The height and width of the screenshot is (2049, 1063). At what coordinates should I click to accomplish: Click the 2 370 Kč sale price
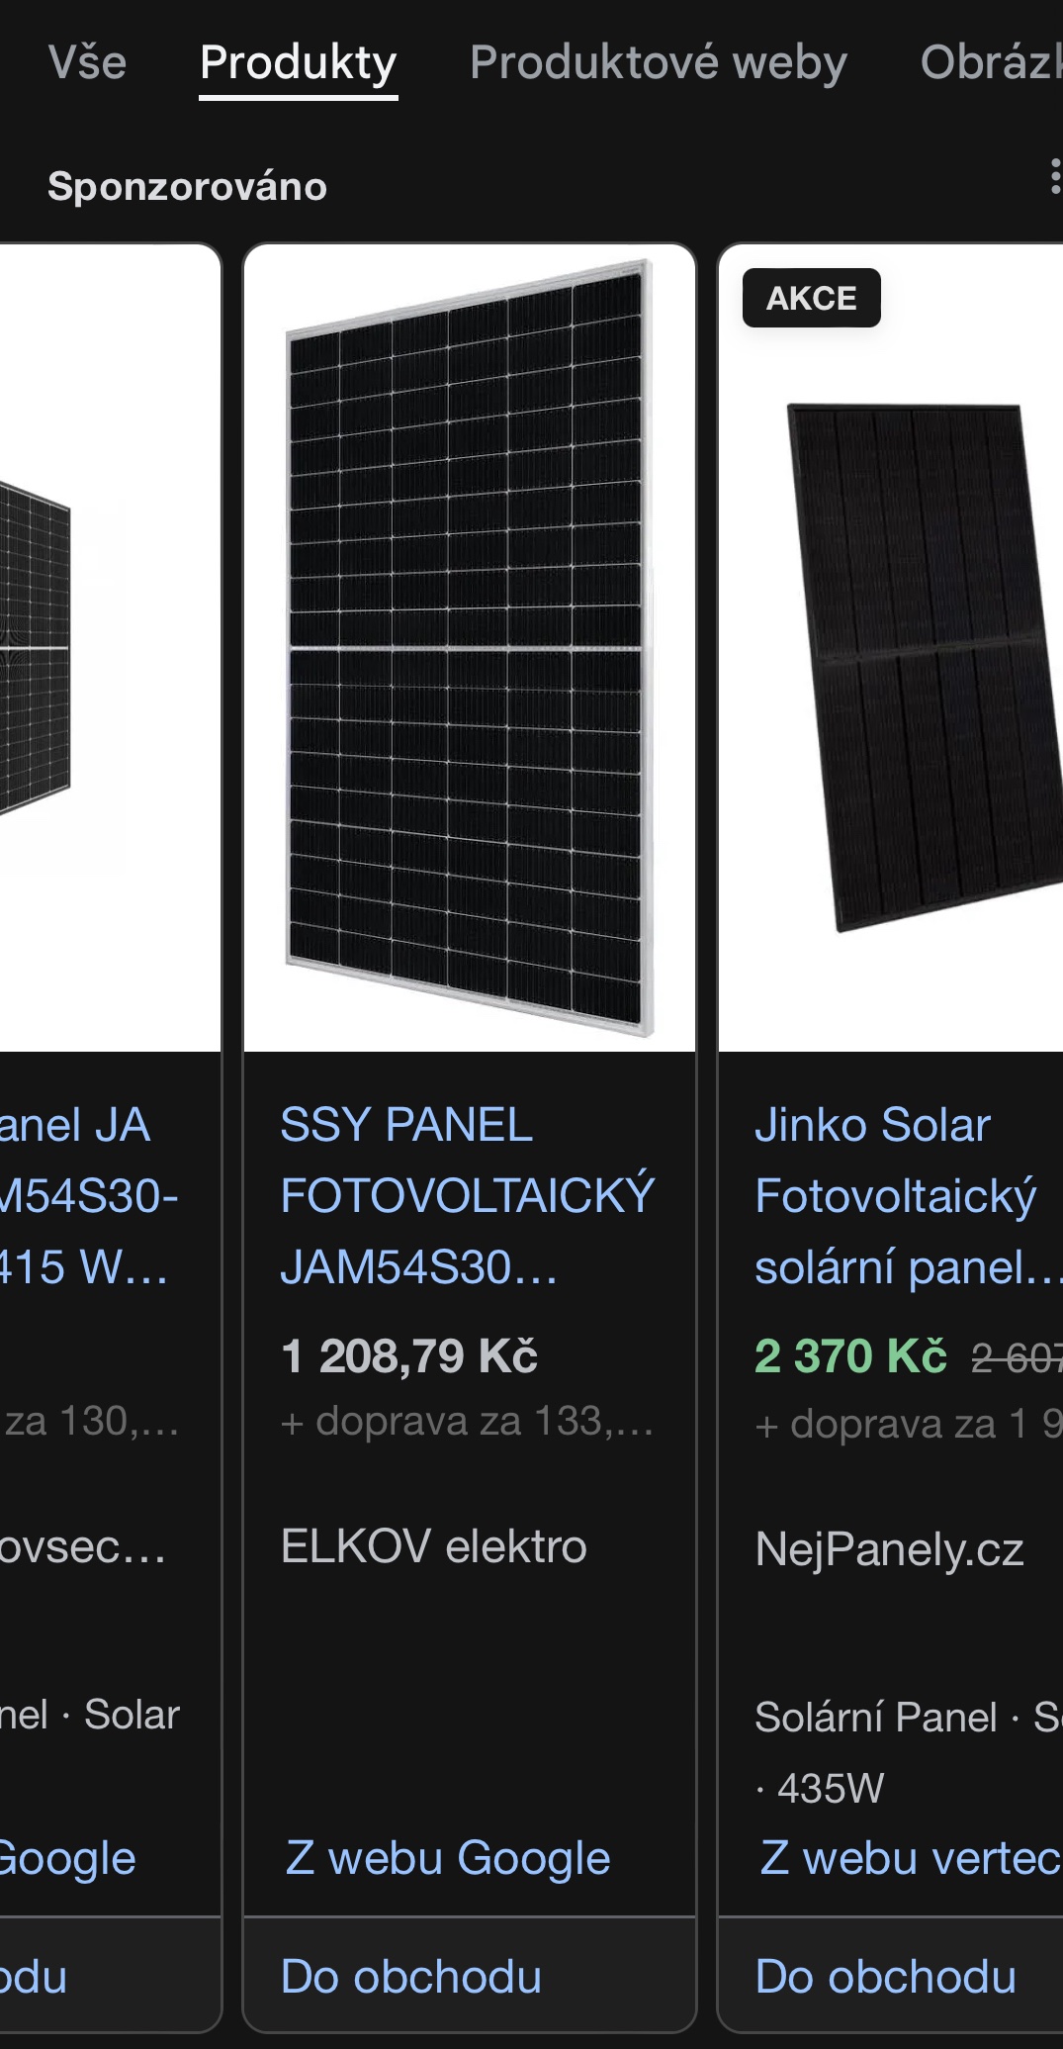tap(850, 1355)
